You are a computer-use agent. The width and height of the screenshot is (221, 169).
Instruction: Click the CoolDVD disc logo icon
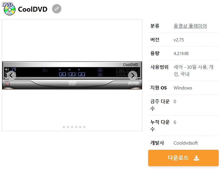[9, 9]
